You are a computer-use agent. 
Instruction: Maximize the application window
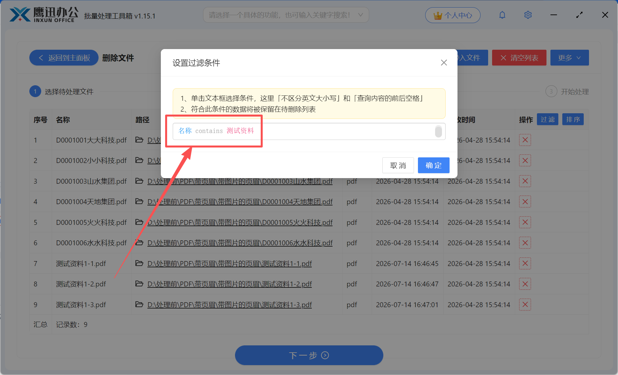click(579, 15)
